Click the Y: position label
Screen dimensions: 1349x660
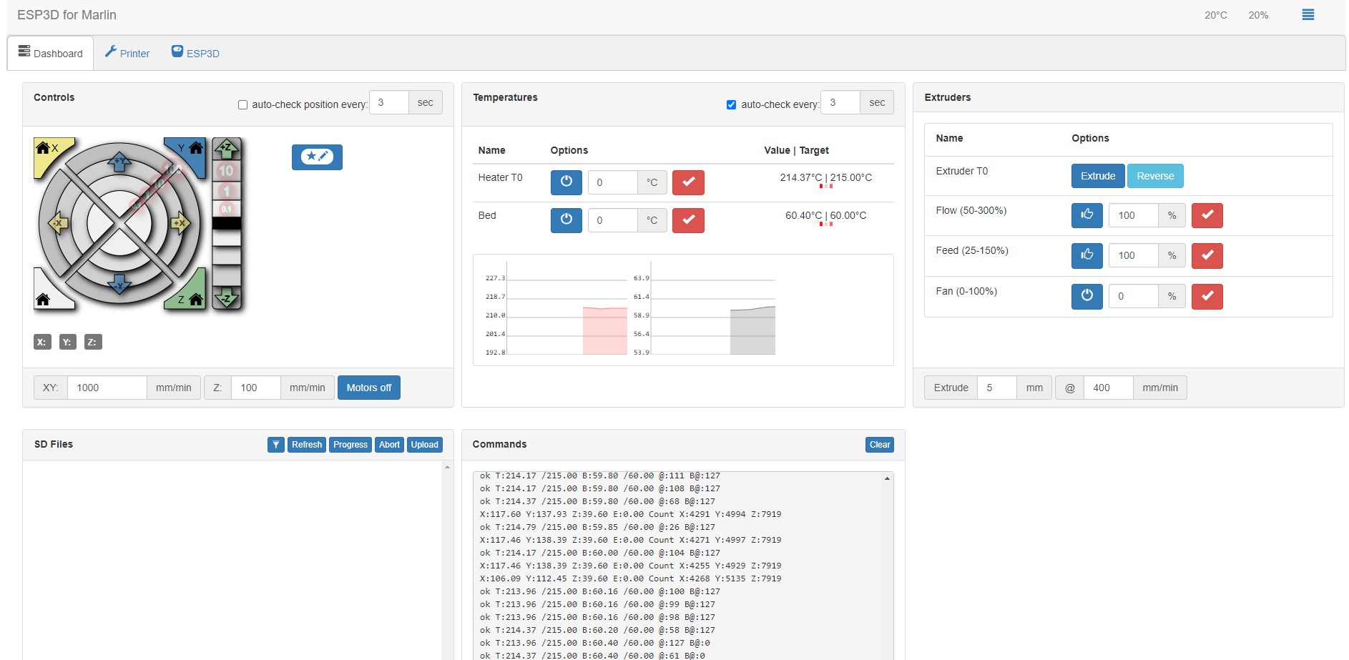coord(67,342)
